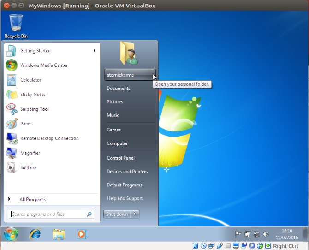Click the Snipping Tool scissors icon
Viewport: 309px width, 250px height.
click(x=12, y=109)
